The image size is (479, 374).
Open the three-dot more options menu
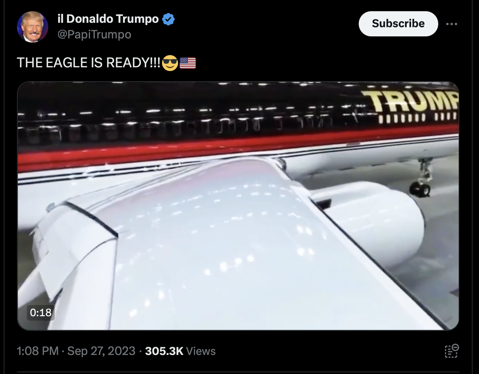coord(451,24)
